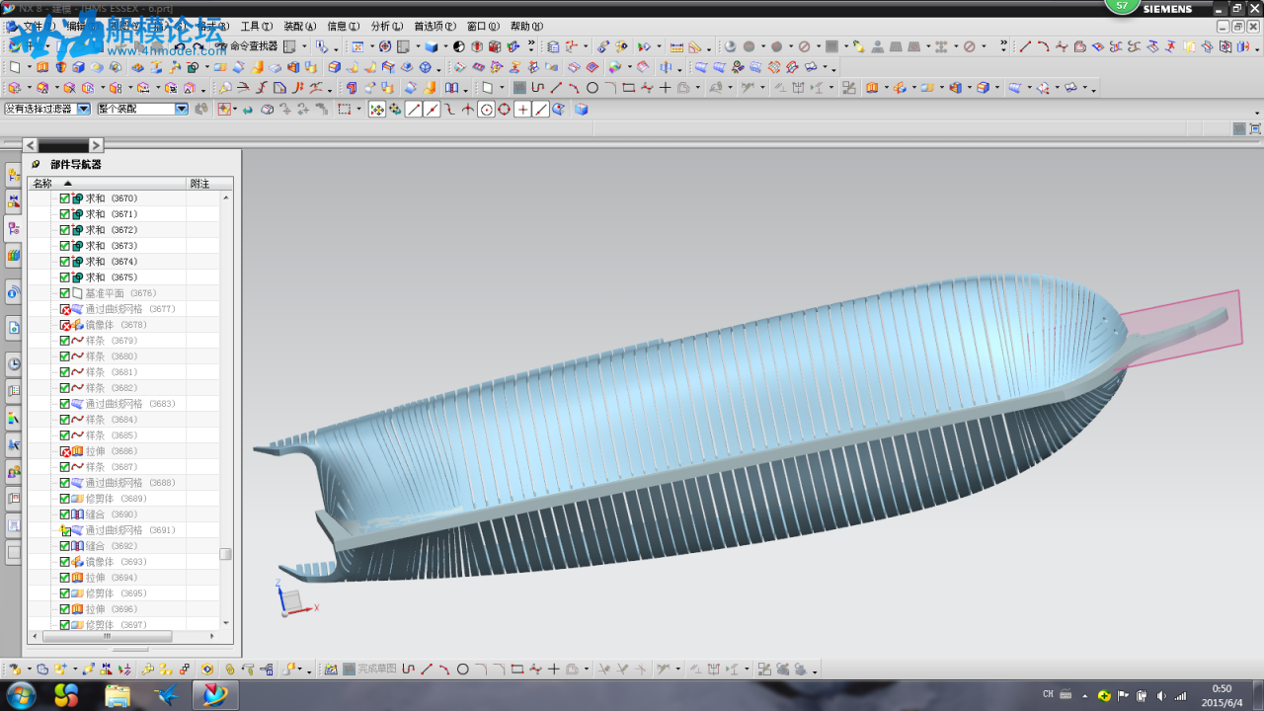Viewport: 1264px width, 711px height.
Task: Select the 求和 (3675) row text
Action: pos(111,277)
